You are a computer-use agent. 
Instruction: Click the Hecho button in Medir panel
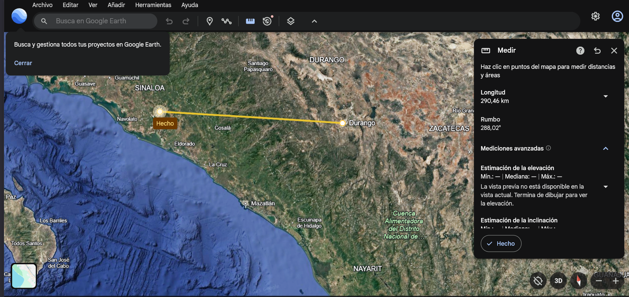[x=501, y=244]
